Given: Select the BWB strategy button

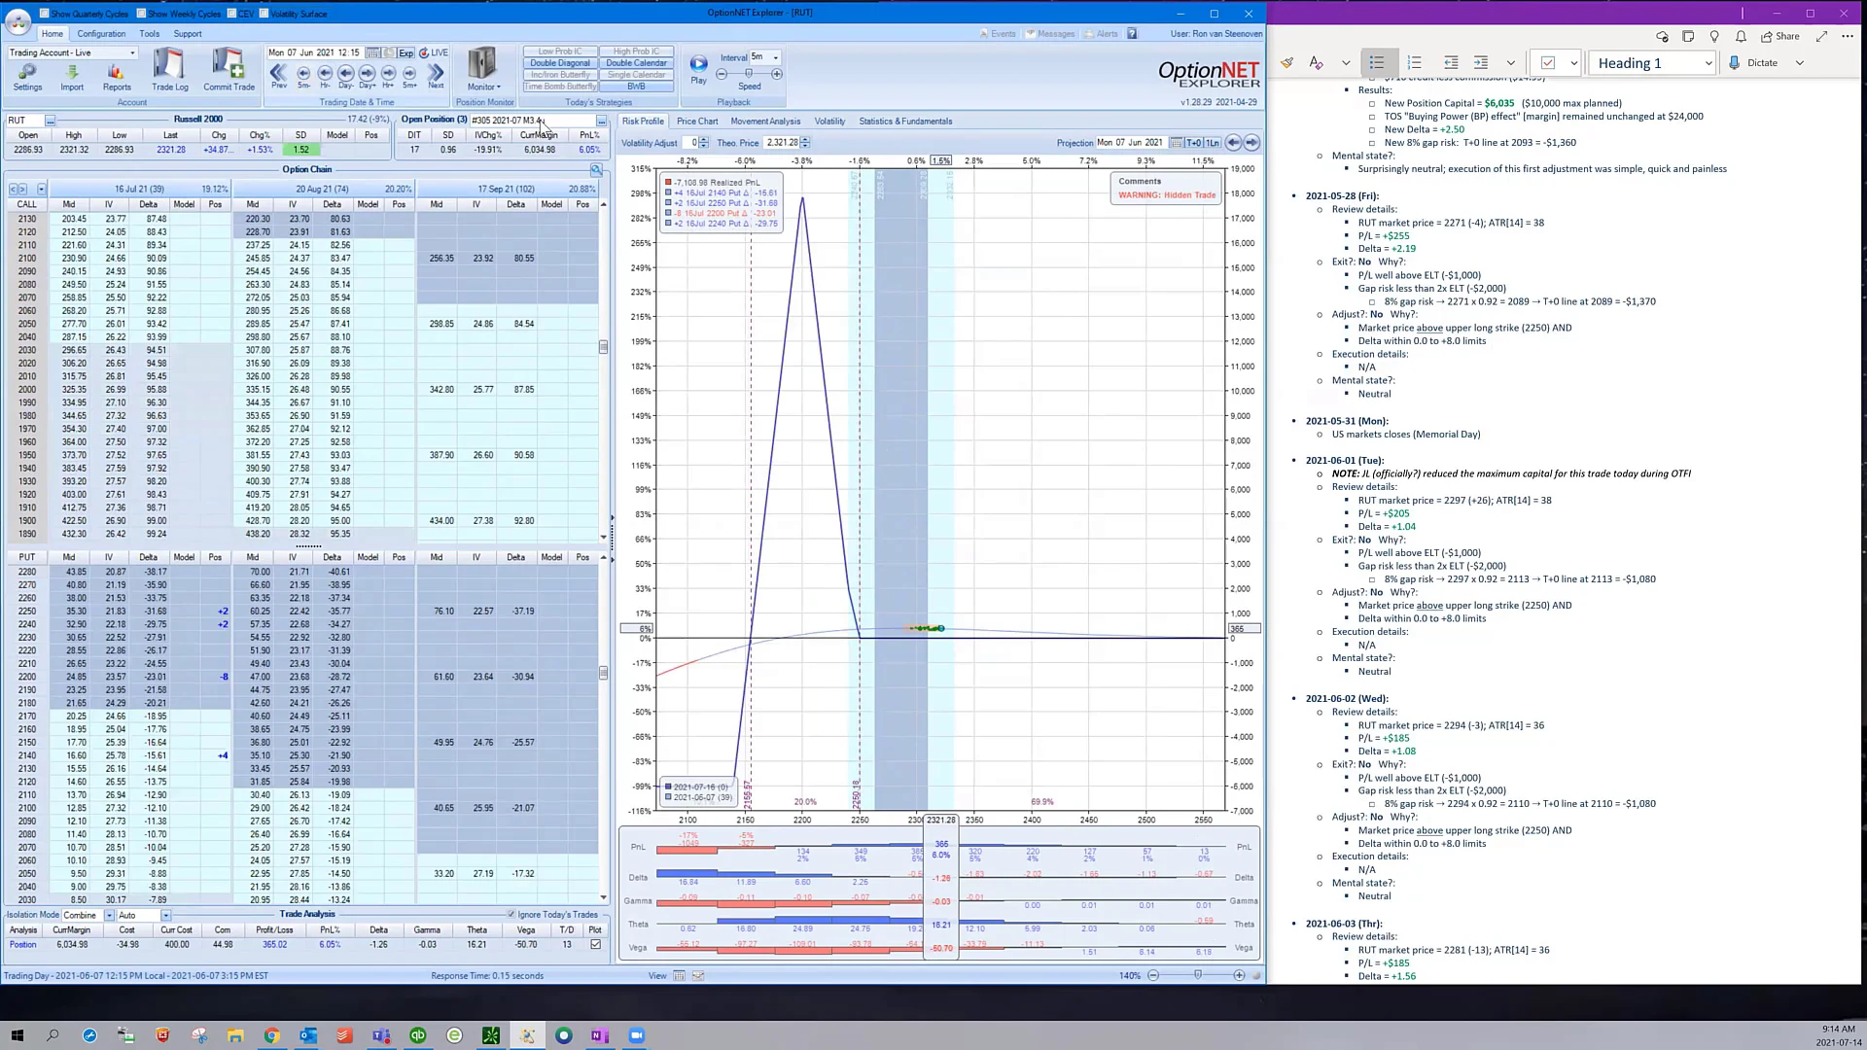Looking at the screenshot, I should click(637, 87).
